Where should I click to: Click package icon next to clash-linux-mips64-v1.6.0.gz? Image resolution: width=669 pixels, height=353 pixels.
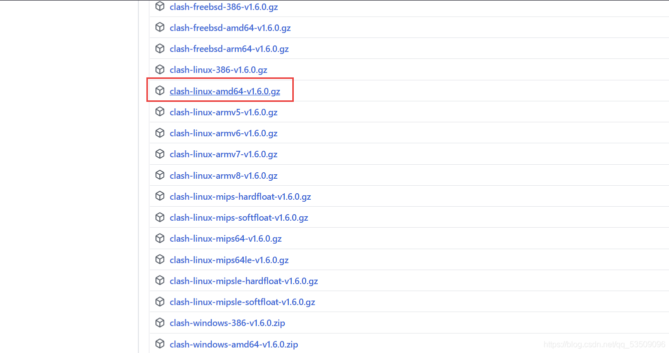[x=160, y=238]
